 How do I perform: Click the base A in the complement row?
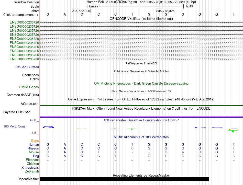tap(65, 14)
